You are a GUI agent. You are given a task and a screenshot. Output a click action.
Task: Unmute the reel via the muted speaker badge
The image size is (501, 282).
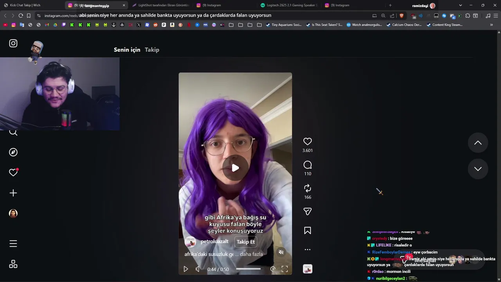[281, 252]
